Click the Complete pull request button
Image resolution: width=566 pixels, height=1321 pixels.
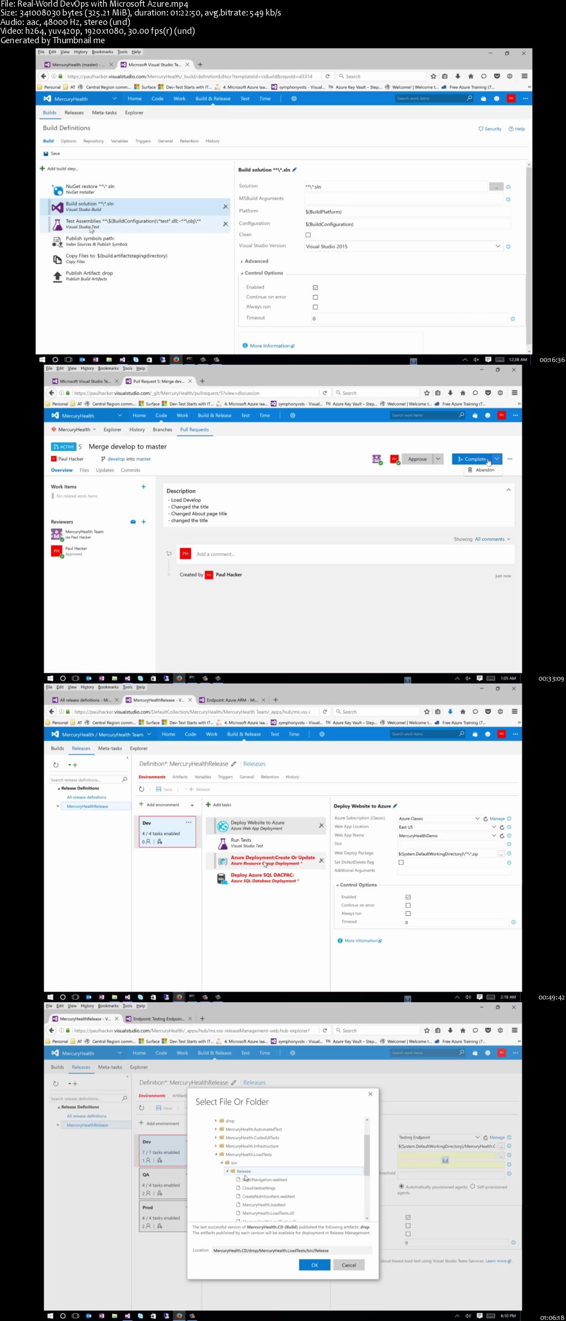pyautogui.click(x=472, y=459)
